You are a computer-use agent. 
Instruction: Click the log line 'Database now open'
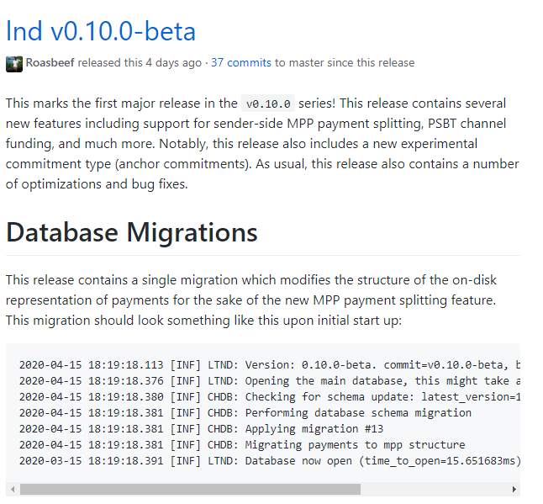(x=270, y=461)
